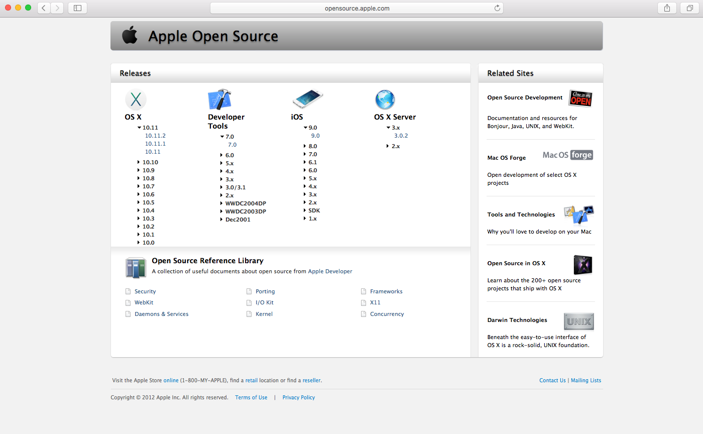Collapse the iOS 9.0 section

[x=306, y=128]
